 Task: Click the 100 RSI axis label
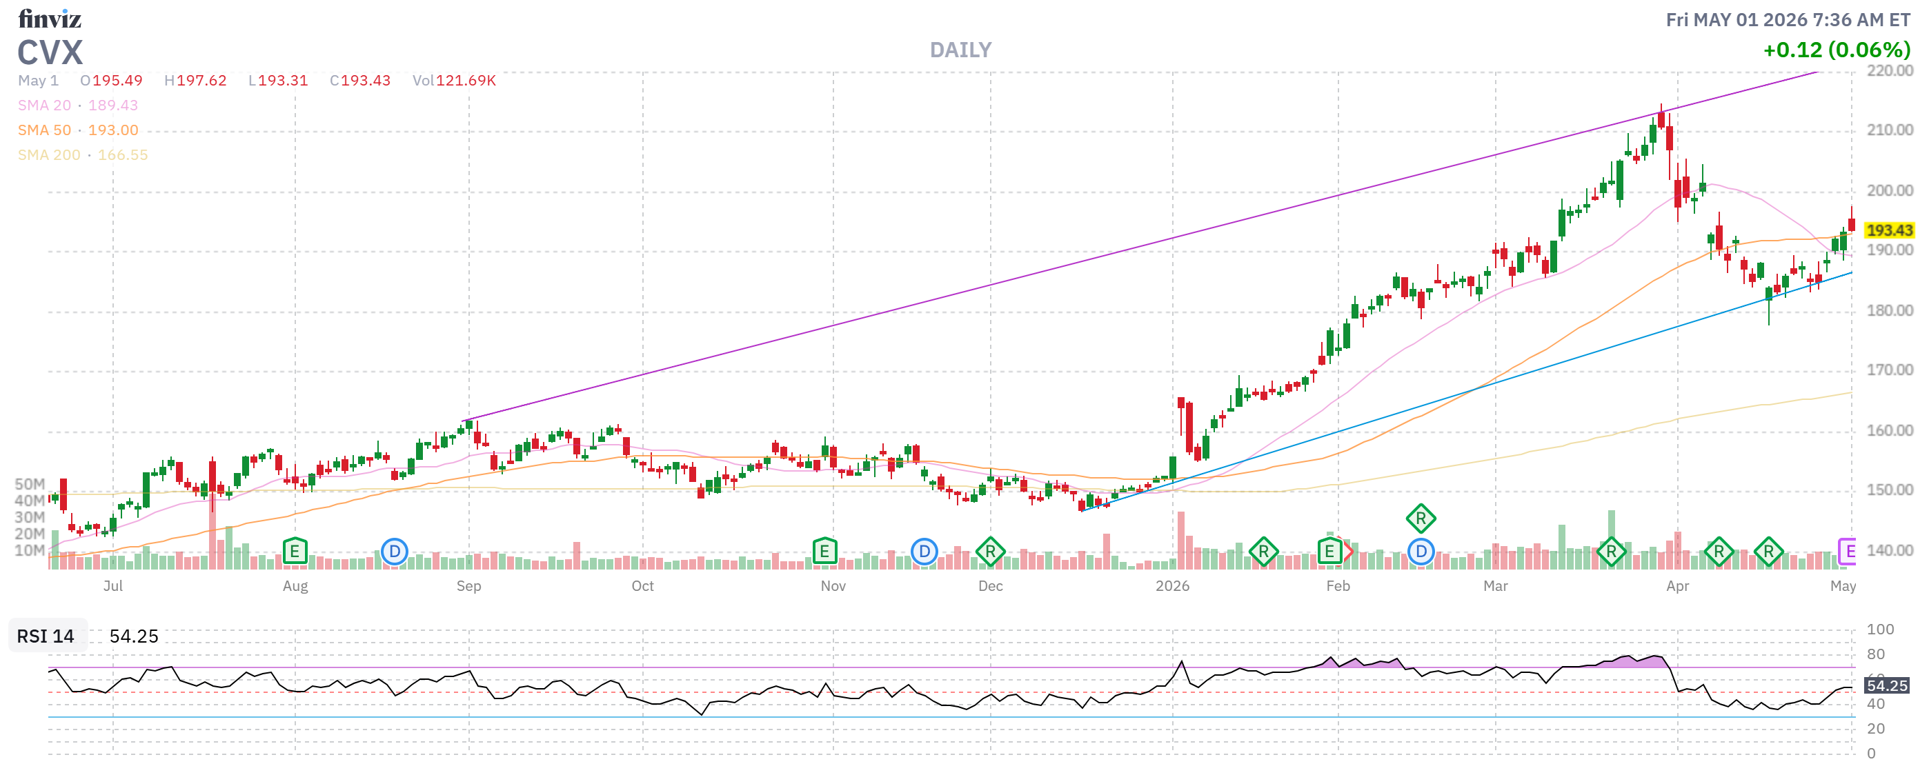(x=1880, y=629)
